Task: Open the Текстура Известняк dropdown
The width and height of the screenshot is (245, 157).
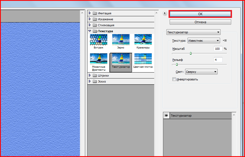Action: 204,41
